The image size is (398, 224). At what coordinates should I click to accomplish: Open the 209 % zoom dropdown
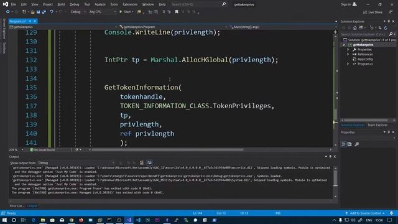click(x=16, y=150)
